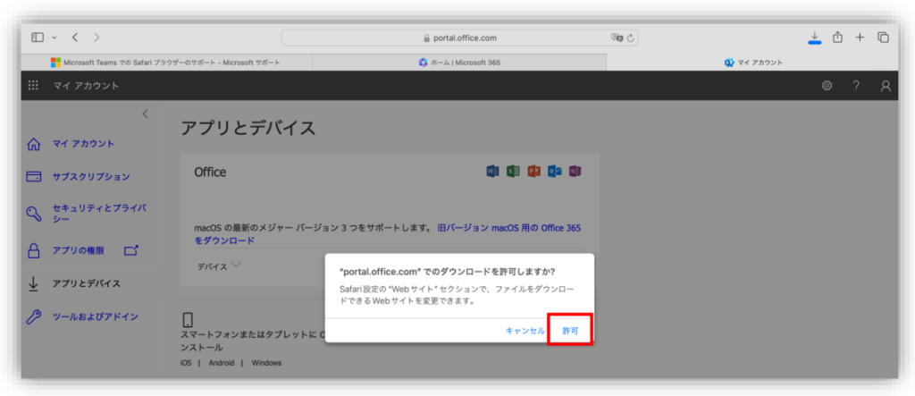Screen dimensions: 915x396
Task: Click キャンセル in the download dialog
Action: [525, 331]
